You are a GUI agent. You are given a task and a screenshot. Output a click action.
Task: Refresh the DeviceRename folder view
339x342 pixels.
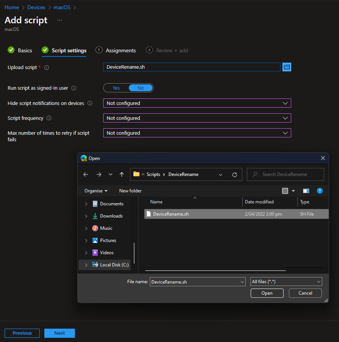point(235,175)
